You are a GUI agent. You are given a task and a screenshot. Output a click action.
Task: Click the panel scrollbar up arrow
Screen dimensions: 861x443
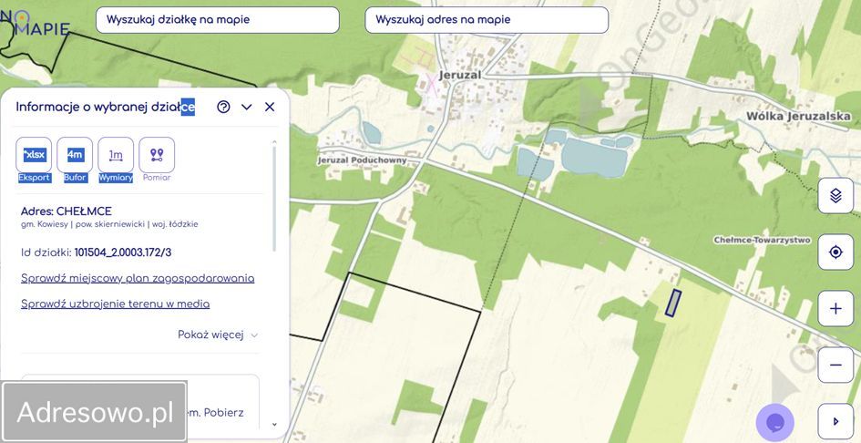[274, 142]
